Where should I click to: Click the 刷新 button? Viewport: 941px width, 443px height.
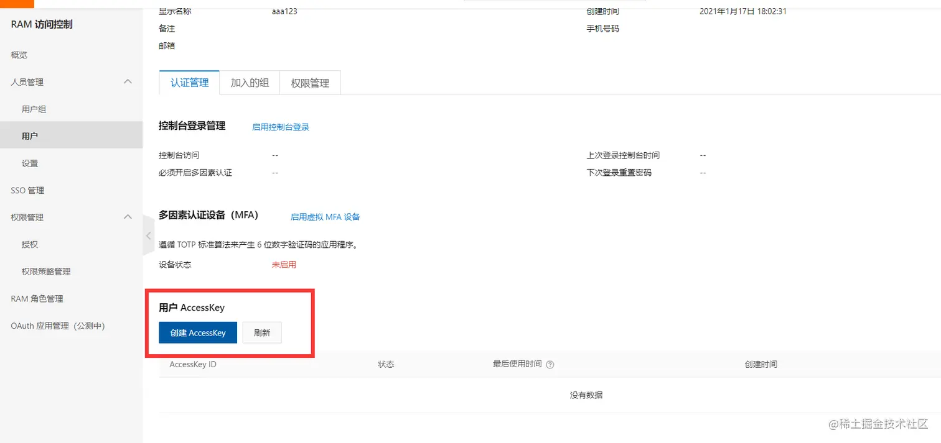point(262,332)
